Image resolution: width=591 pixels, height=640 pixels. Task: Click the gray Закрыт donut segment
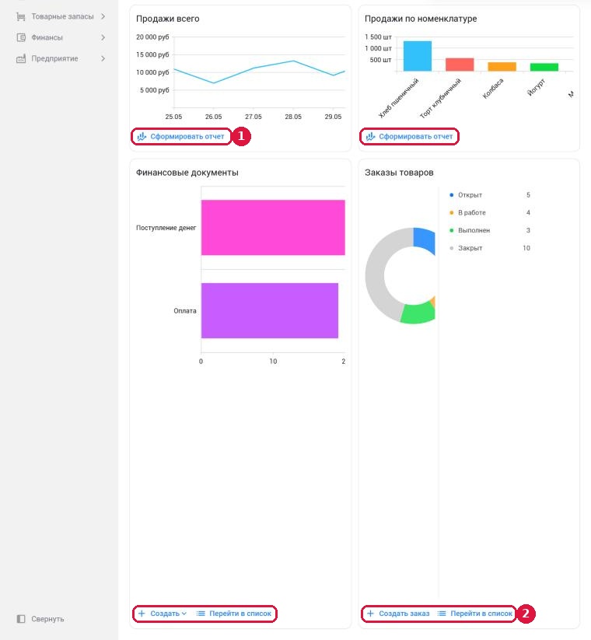(376, 275)
